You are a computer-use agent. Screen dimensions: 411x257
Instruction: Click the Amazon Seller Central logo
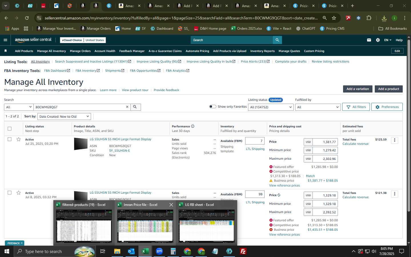(33, 40)
